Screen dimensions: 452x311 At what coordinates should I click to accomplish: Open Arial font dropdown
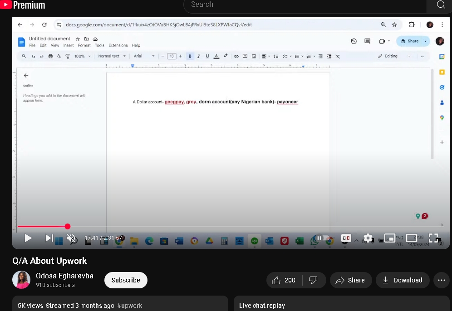[144, 56]
